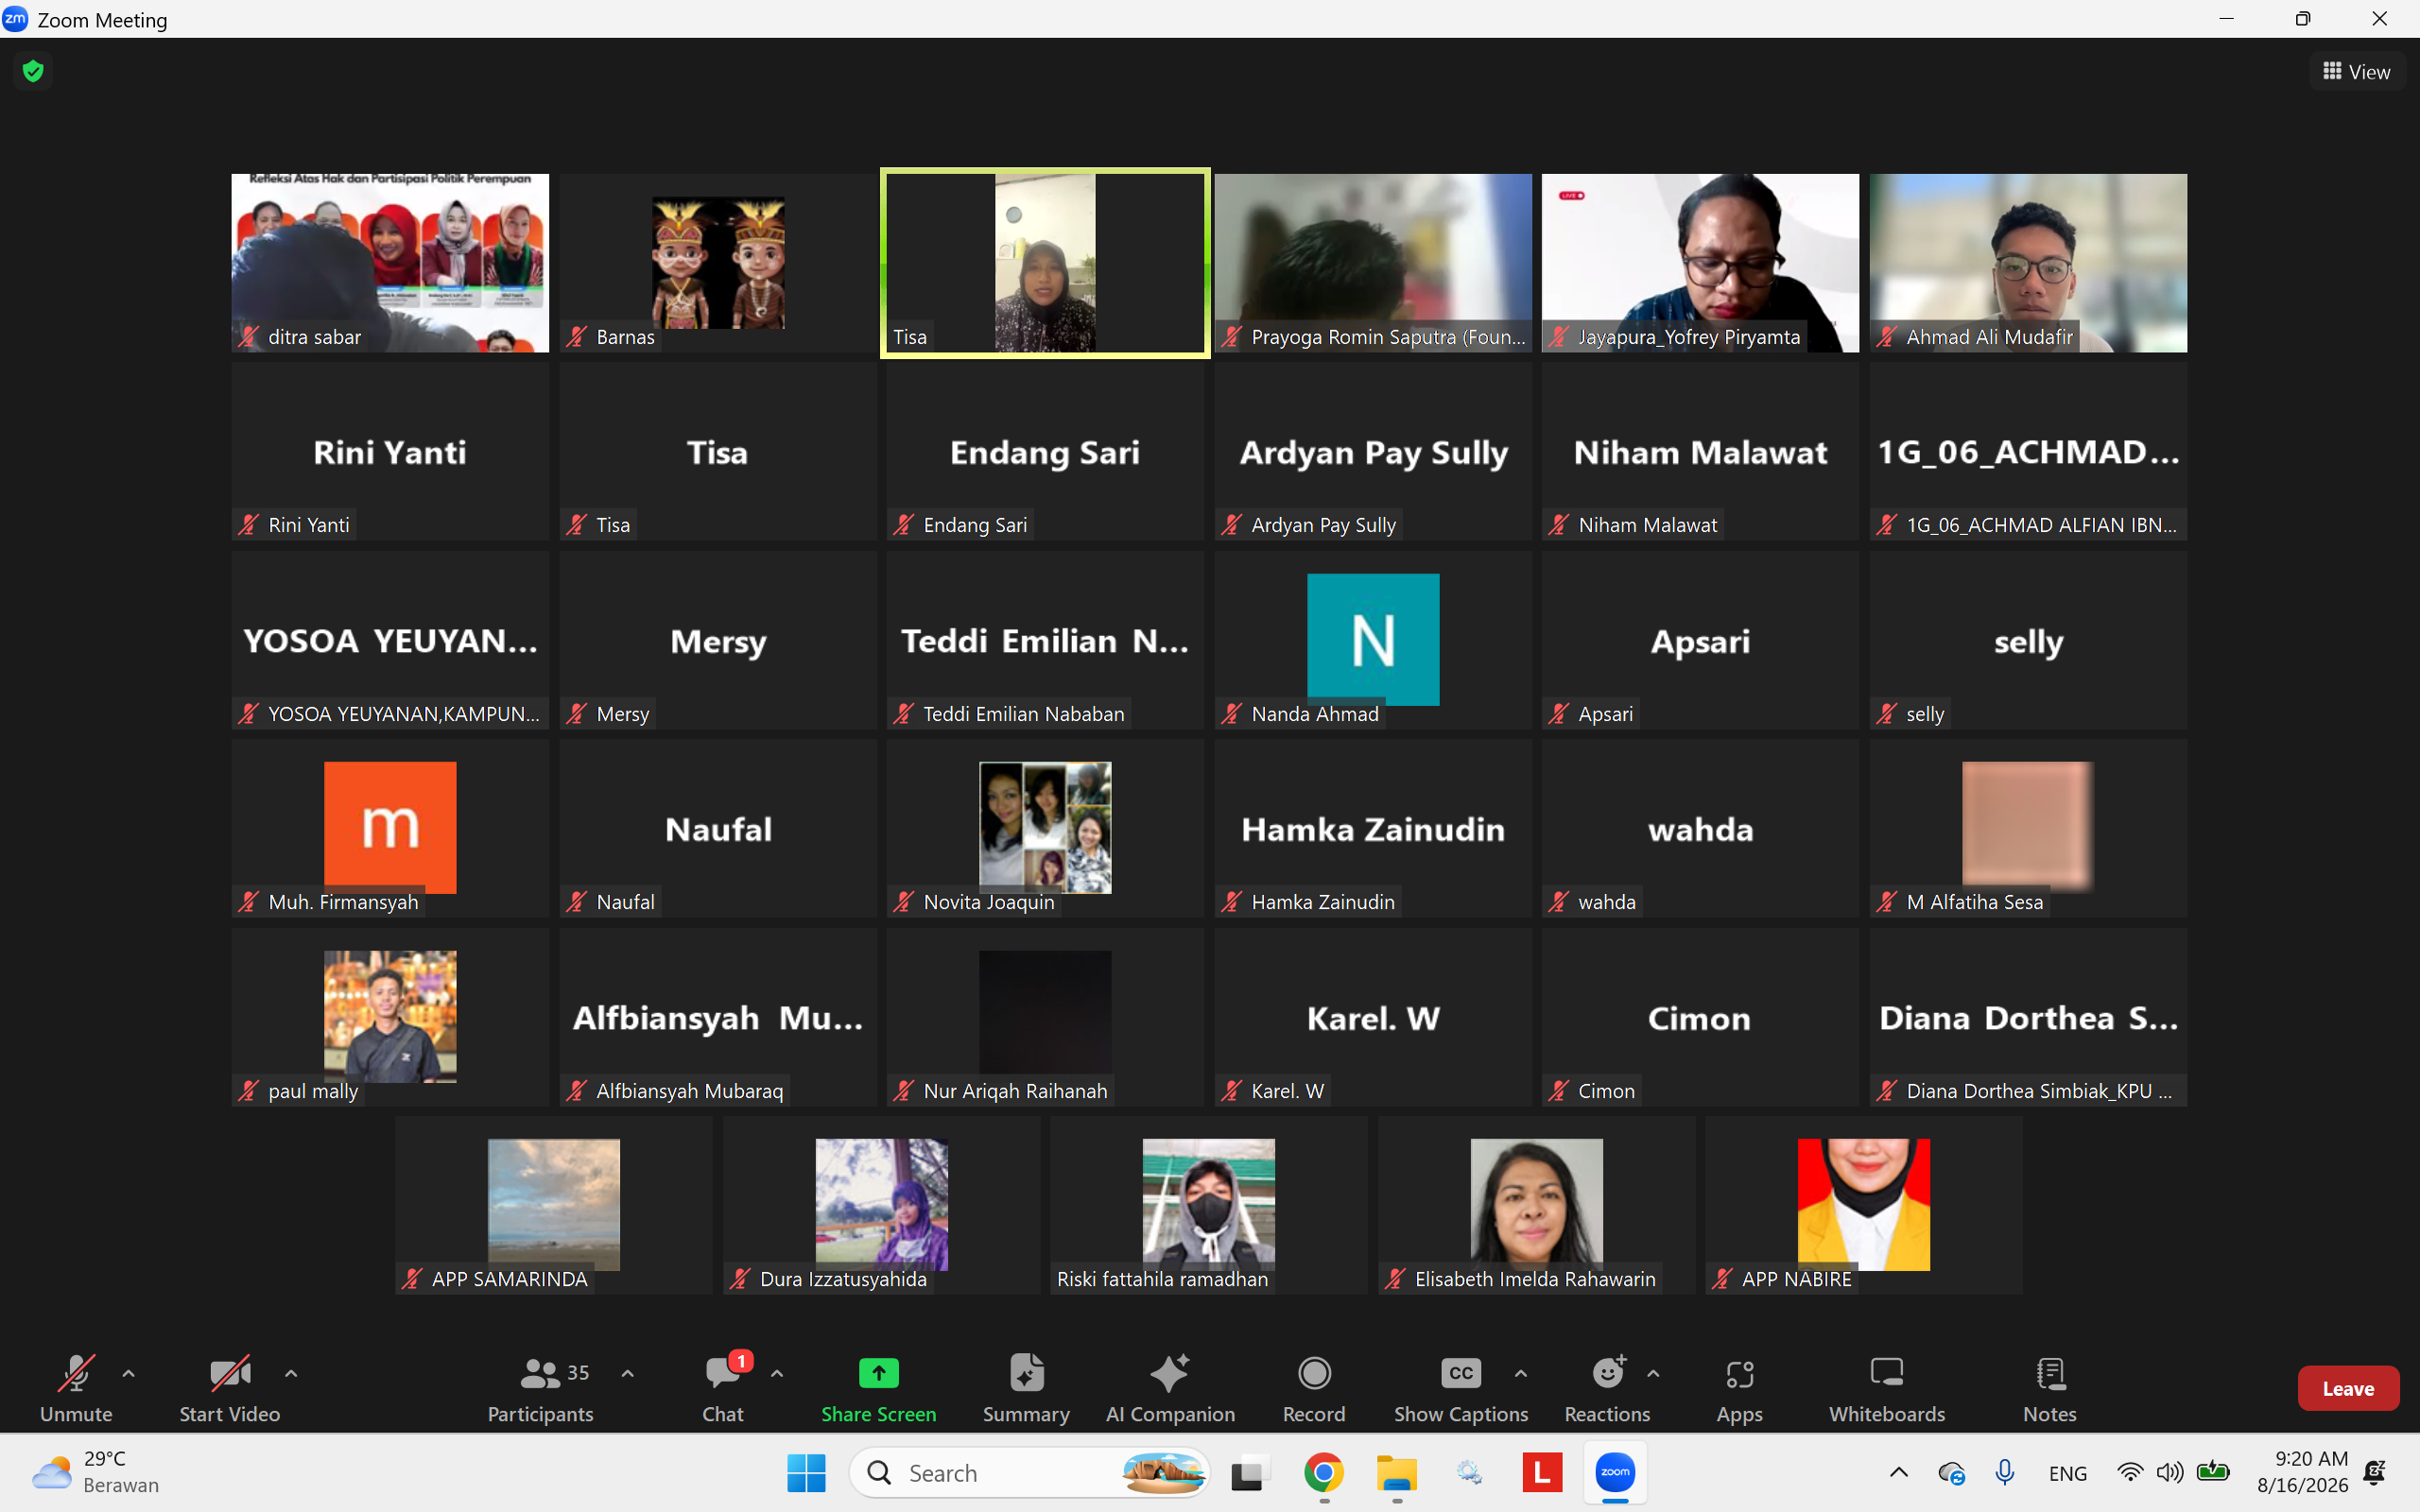
Task: Open the Reactions menu
Action: tap(1607, 1388)
